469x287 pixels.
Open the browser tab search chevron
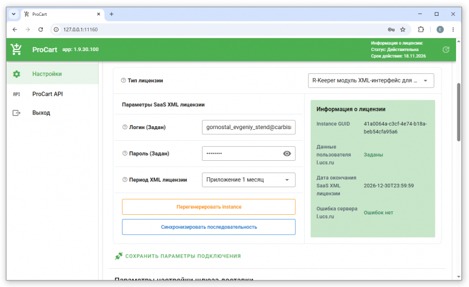click(14, 14)
